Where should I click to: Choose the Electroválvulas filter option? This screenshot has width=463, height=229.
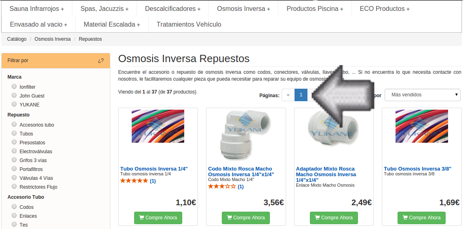(x=14, y=151)
